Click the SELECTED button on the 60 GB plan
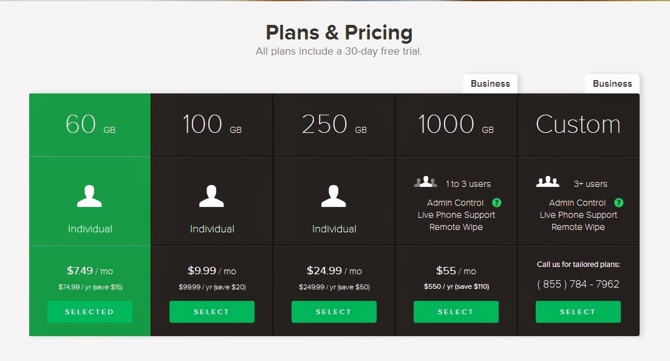Screen dimensions: 670x361 point(89,311)
